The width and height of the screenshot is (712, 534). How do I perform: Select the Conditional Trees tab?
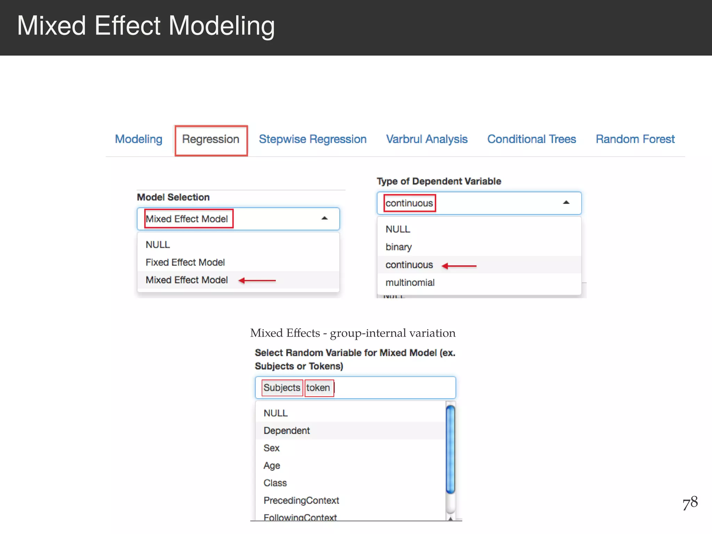[x=532, y=139]
